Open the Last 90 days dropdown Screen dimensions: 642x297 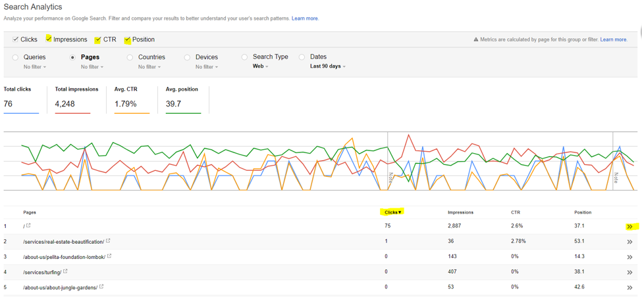click(327, 66)
